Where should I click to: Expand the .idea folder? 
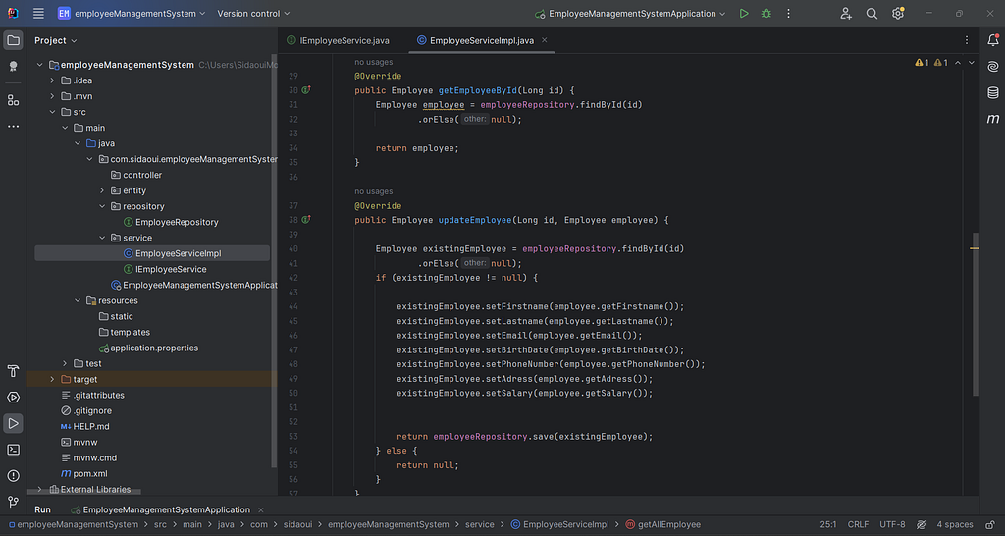53,80
